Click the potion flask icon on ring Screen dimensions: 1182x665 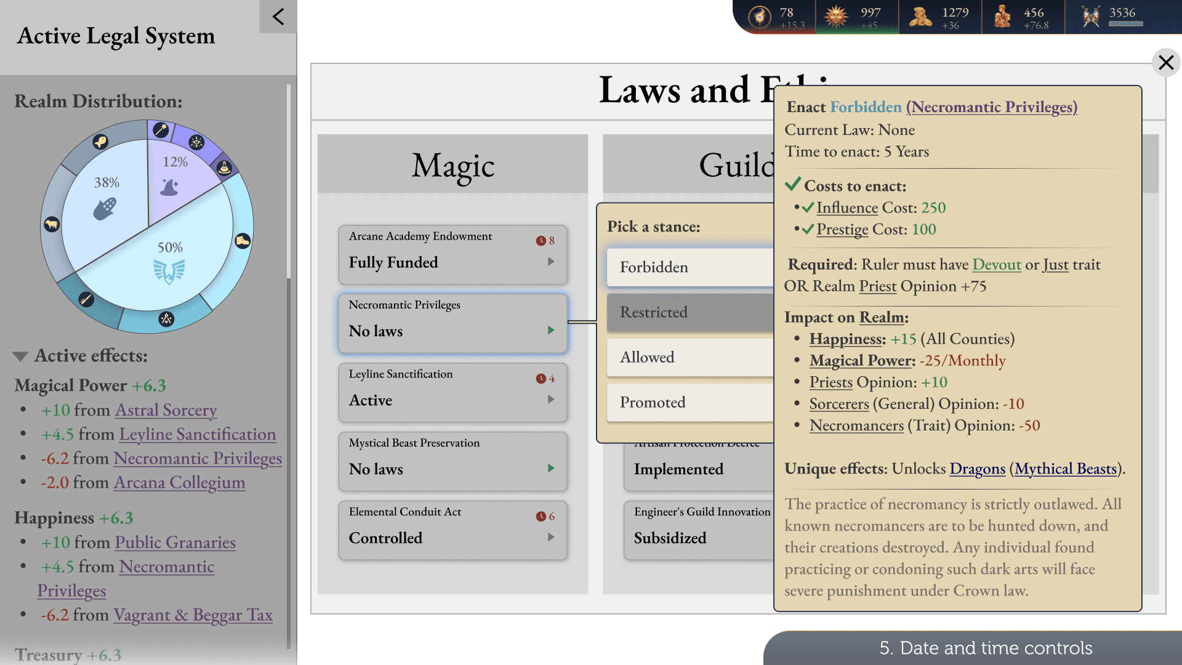click(x=225, y=167)
